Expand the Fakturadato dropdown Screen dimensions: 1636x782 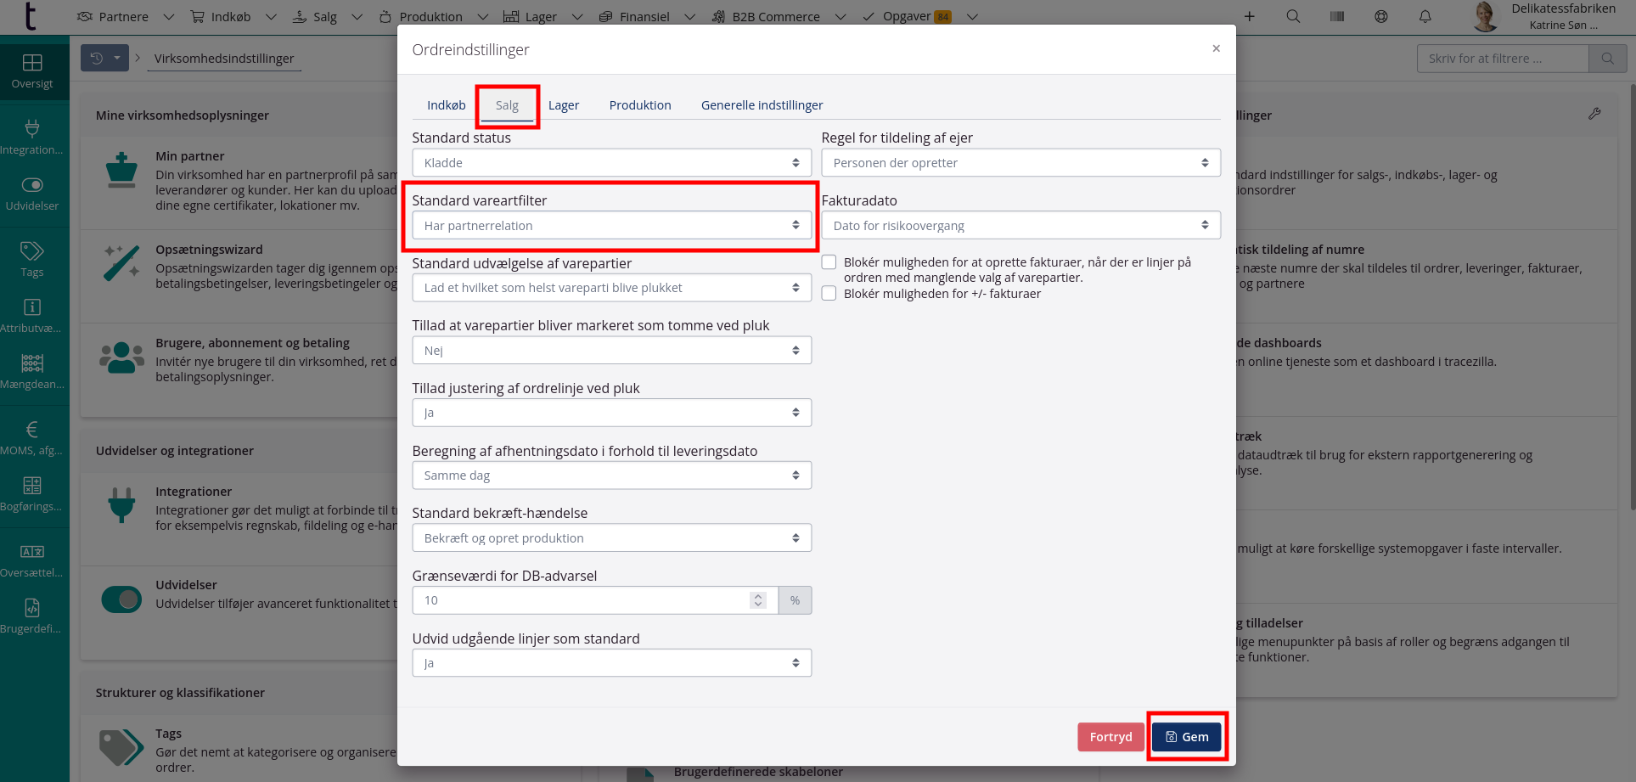point(1020,226)
